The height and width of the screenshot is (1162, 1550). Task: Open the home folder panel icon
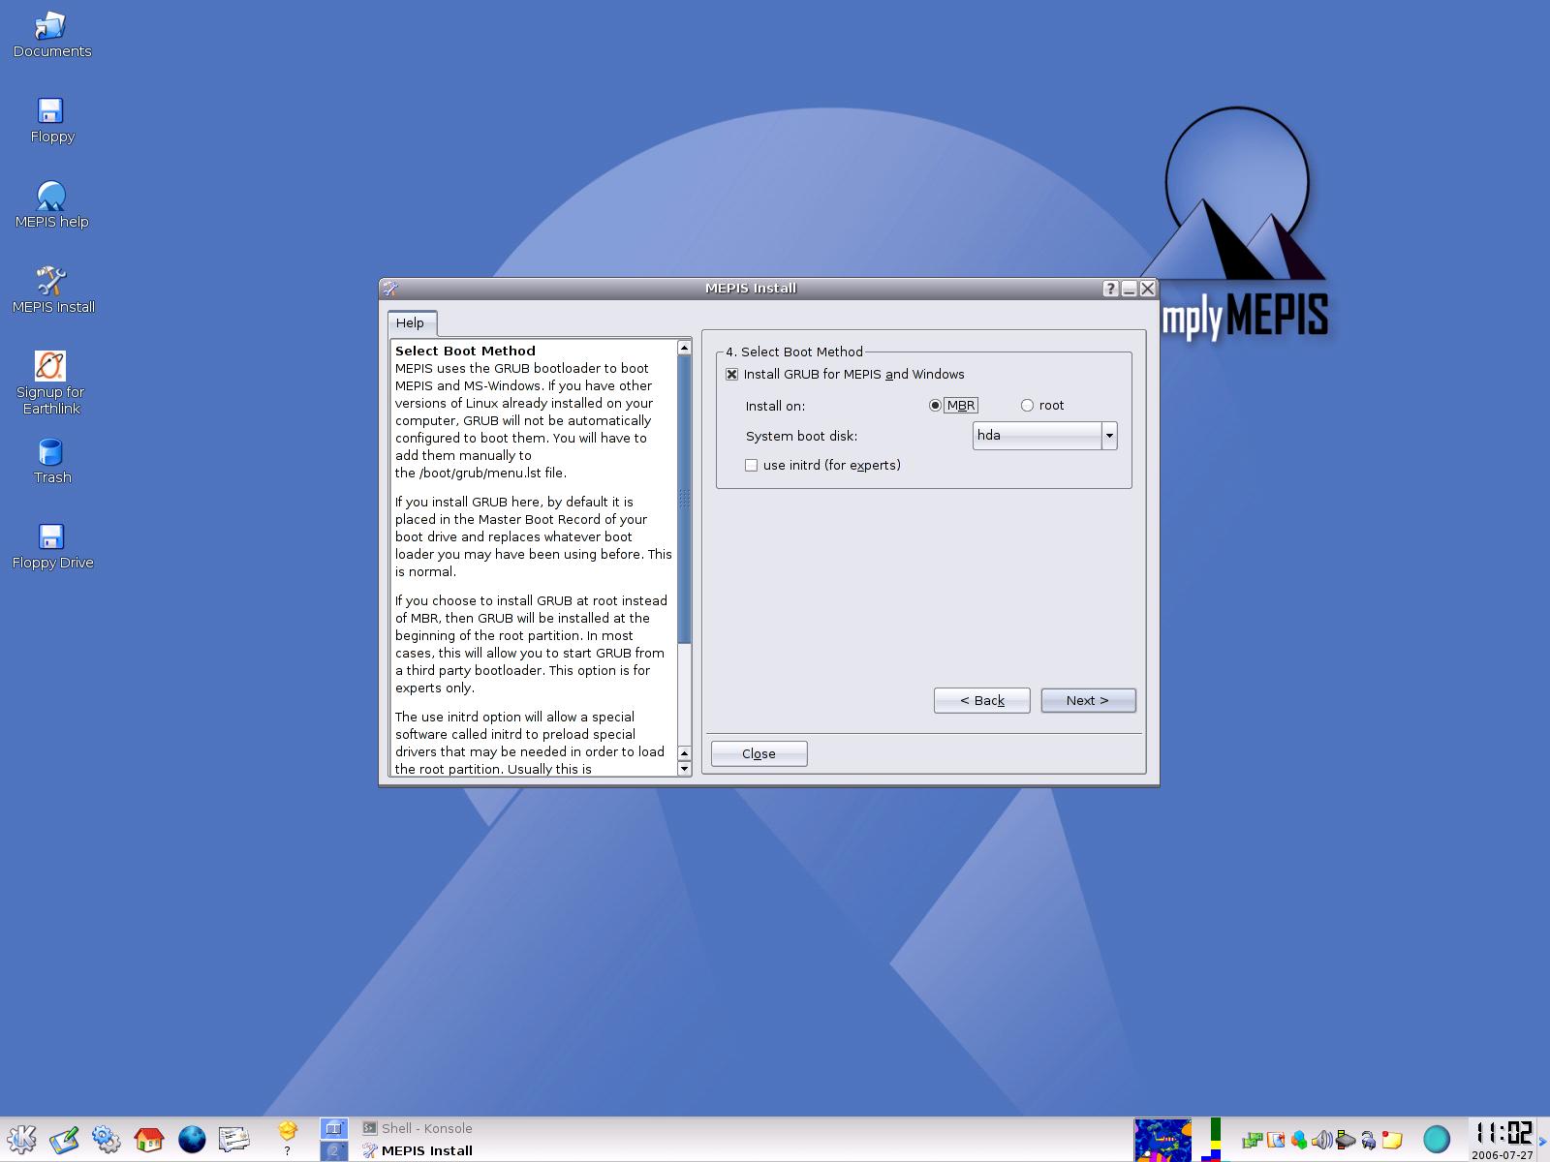[x=149, y=1139]
